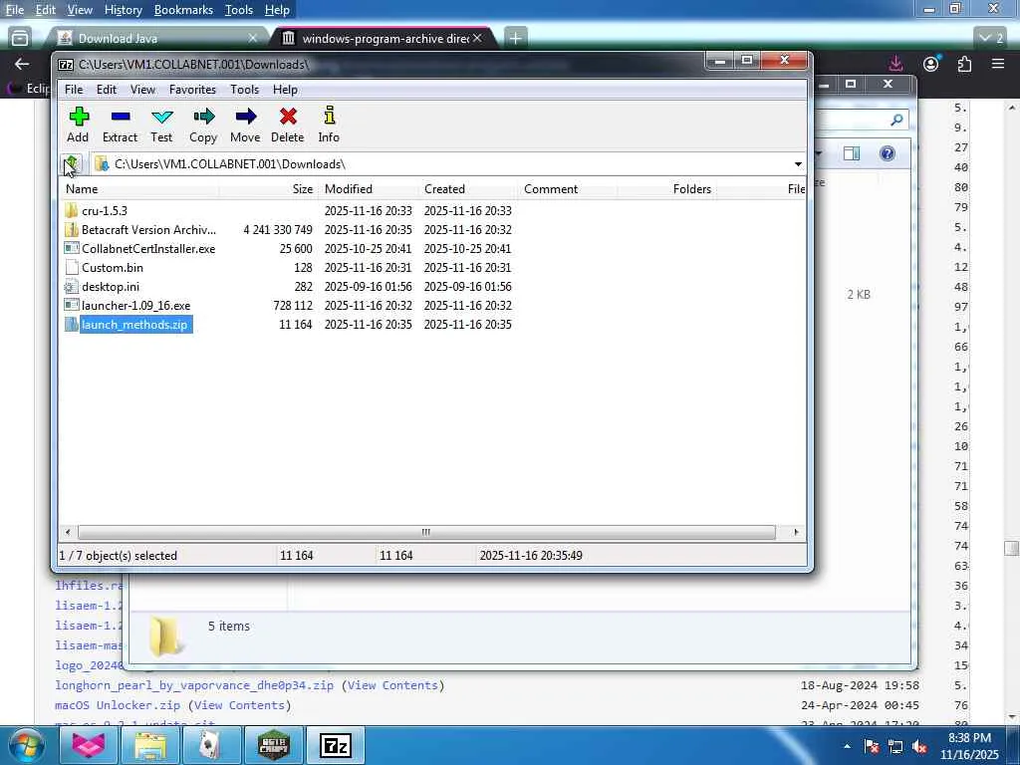
Task: Click the launch_methods.zip entry
Action: tap(134, 324)
